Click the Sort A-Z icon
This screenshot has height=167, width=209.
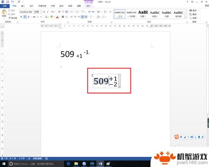click(105, 12)
